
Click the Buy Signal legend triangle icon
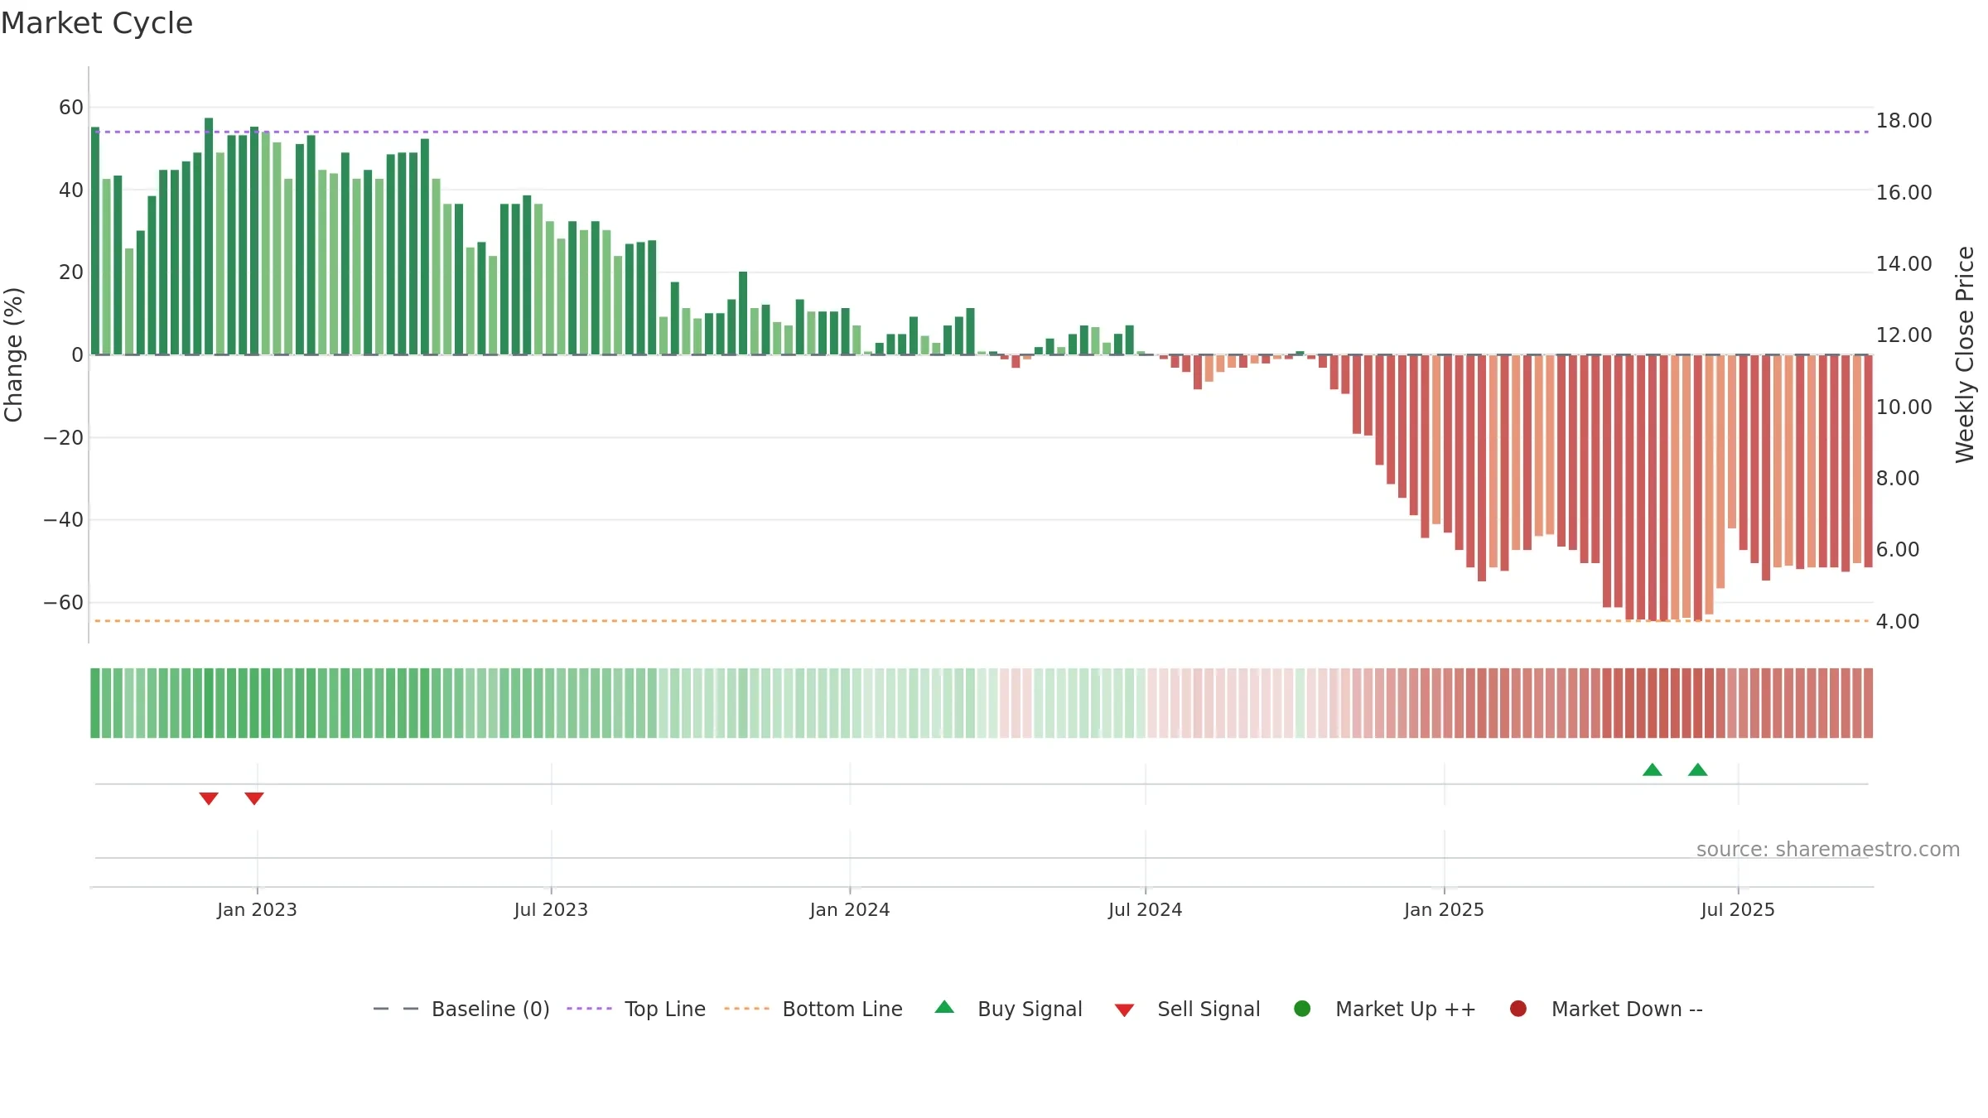[x=944, y=1007]
